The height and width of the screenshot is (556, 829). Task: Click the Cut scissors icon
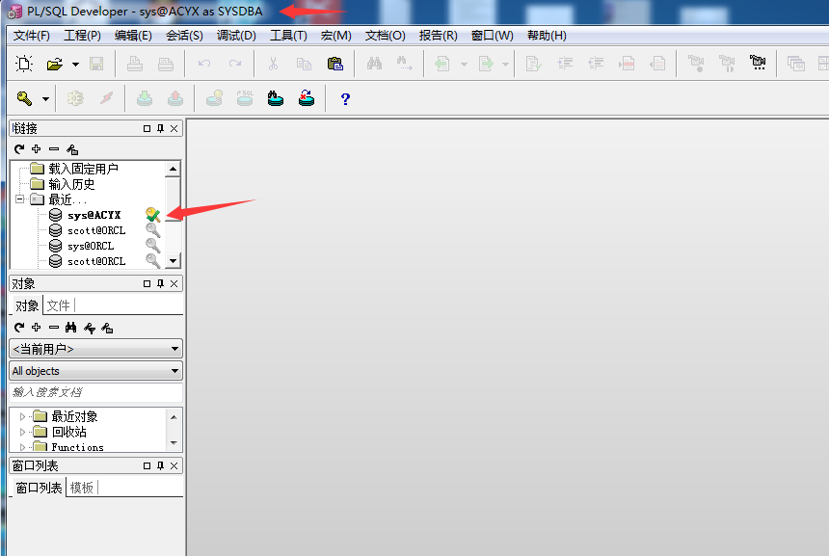point(273,64)
